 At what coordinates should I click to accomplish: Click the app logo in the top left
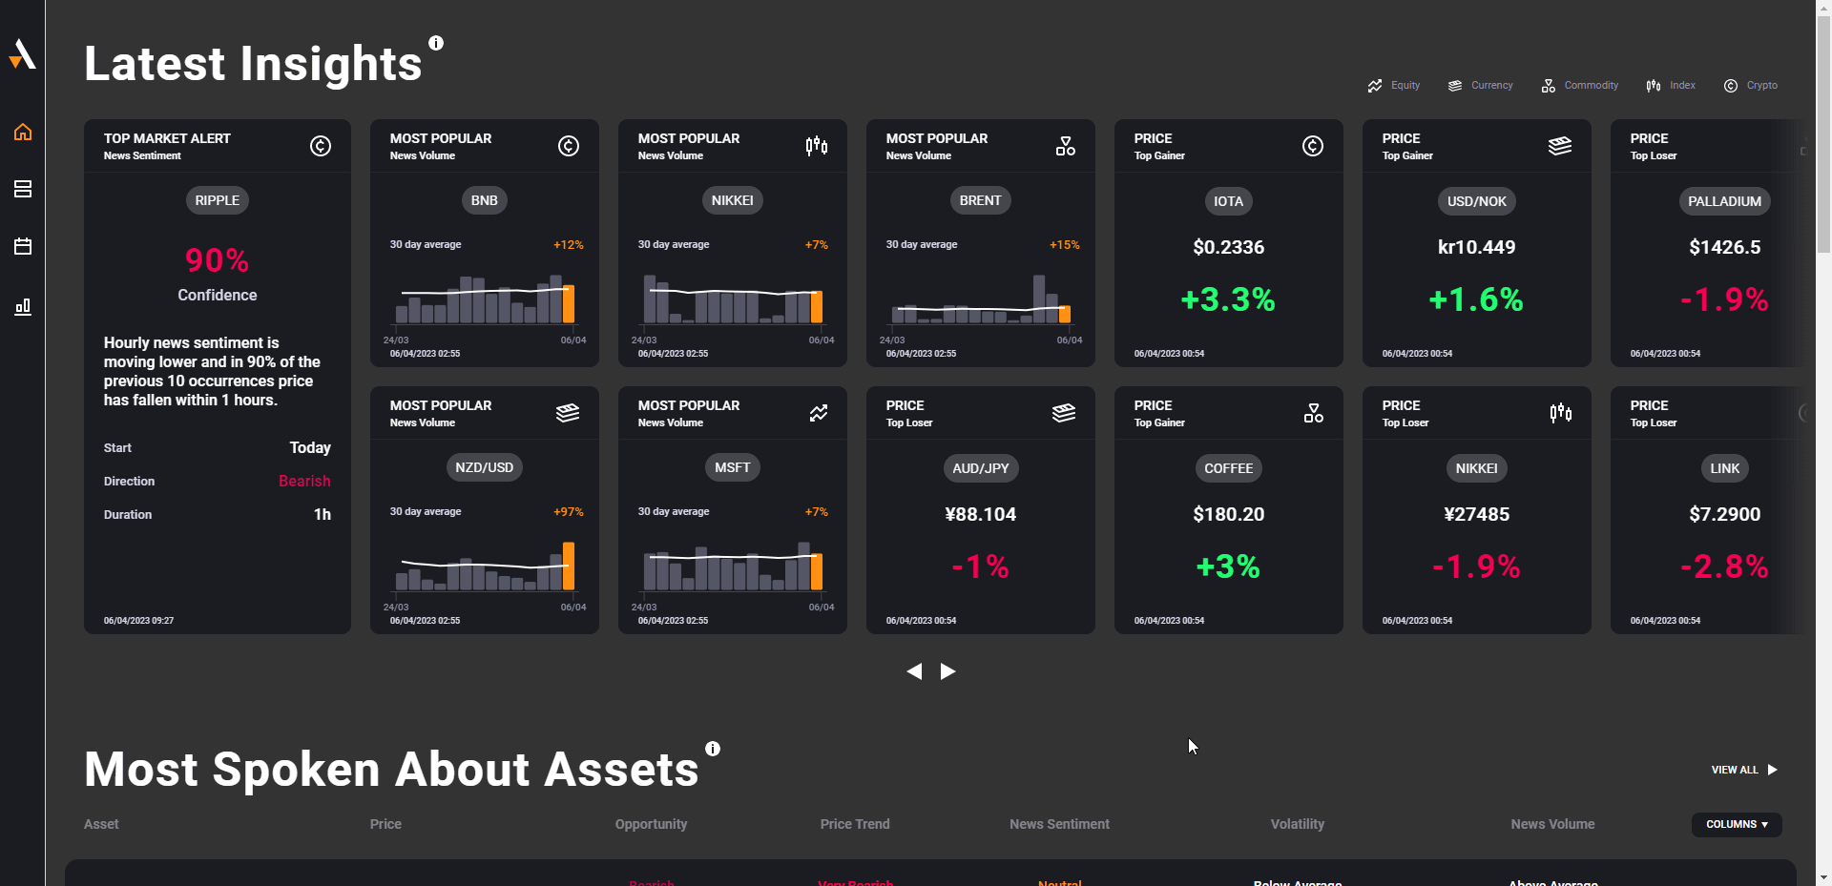21,54
